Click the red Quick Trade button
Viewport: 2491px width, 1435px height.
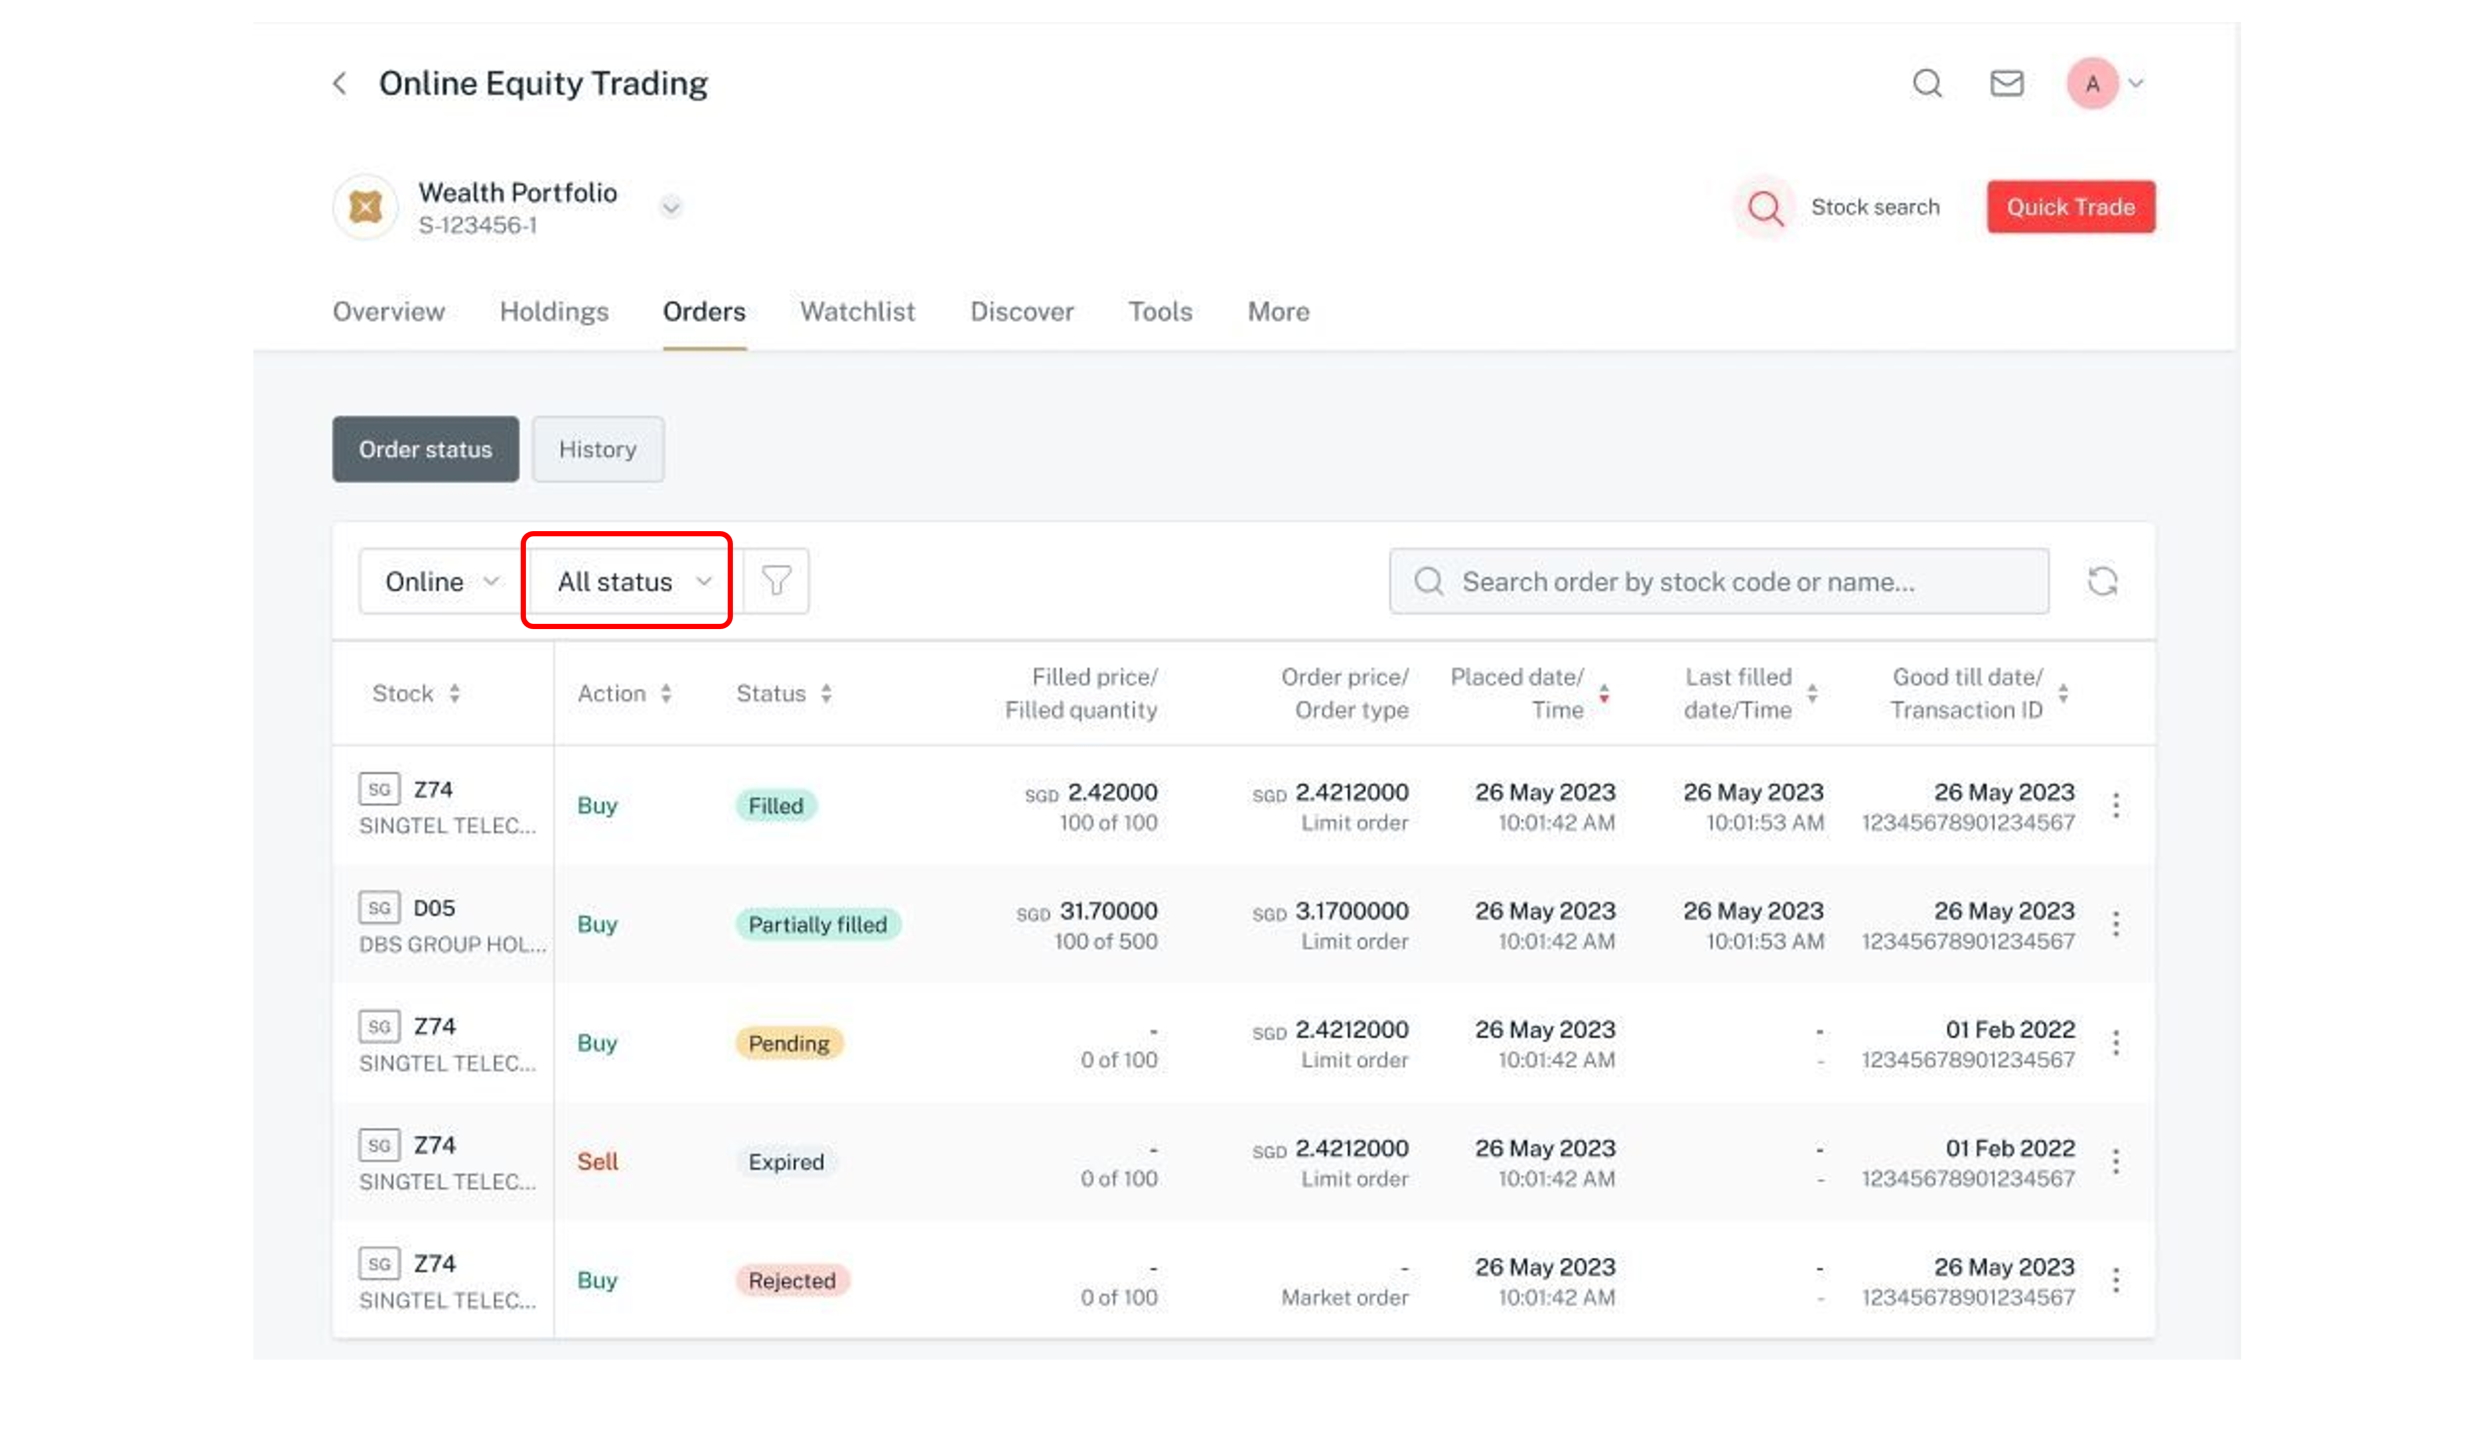[2070, 207]
